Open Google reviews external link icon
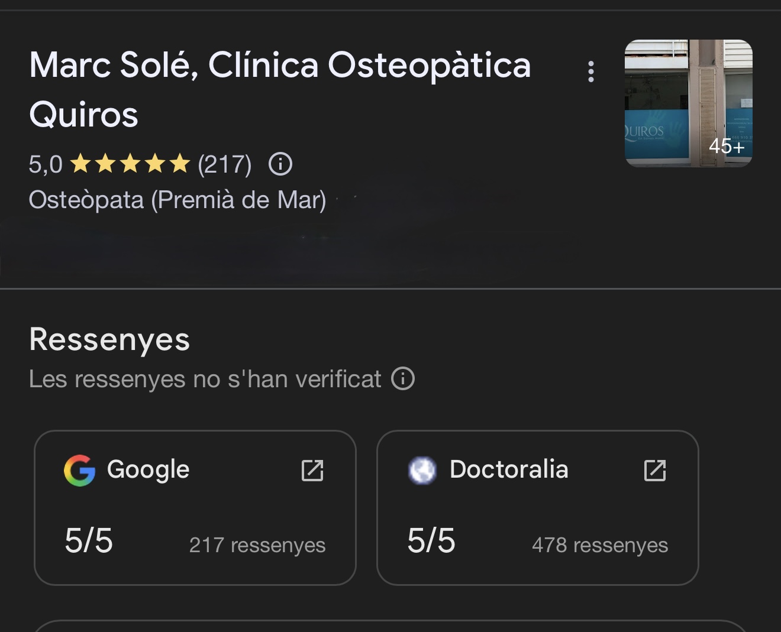Image resolution: width=781 pixels, height=632 pixels. tap(312, 471)
